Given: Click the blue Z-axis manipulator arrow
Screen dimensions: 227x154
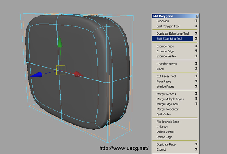Looking at the screenshot, I should coord(36,75).
